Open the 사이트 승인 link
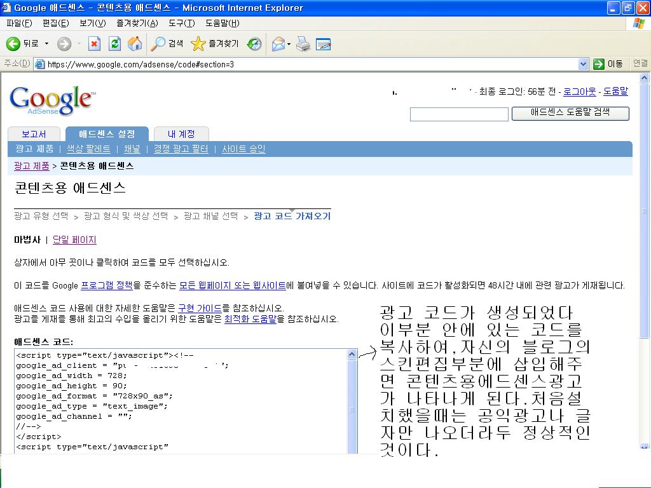 point(243,149)
